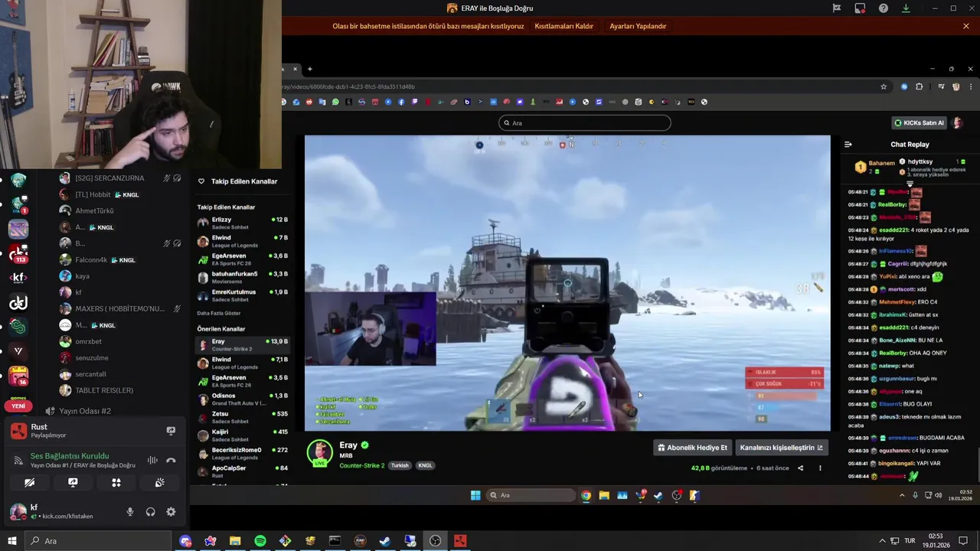Open ApoCalpSer recommended channel
The image size is (980, 551).
242,471
